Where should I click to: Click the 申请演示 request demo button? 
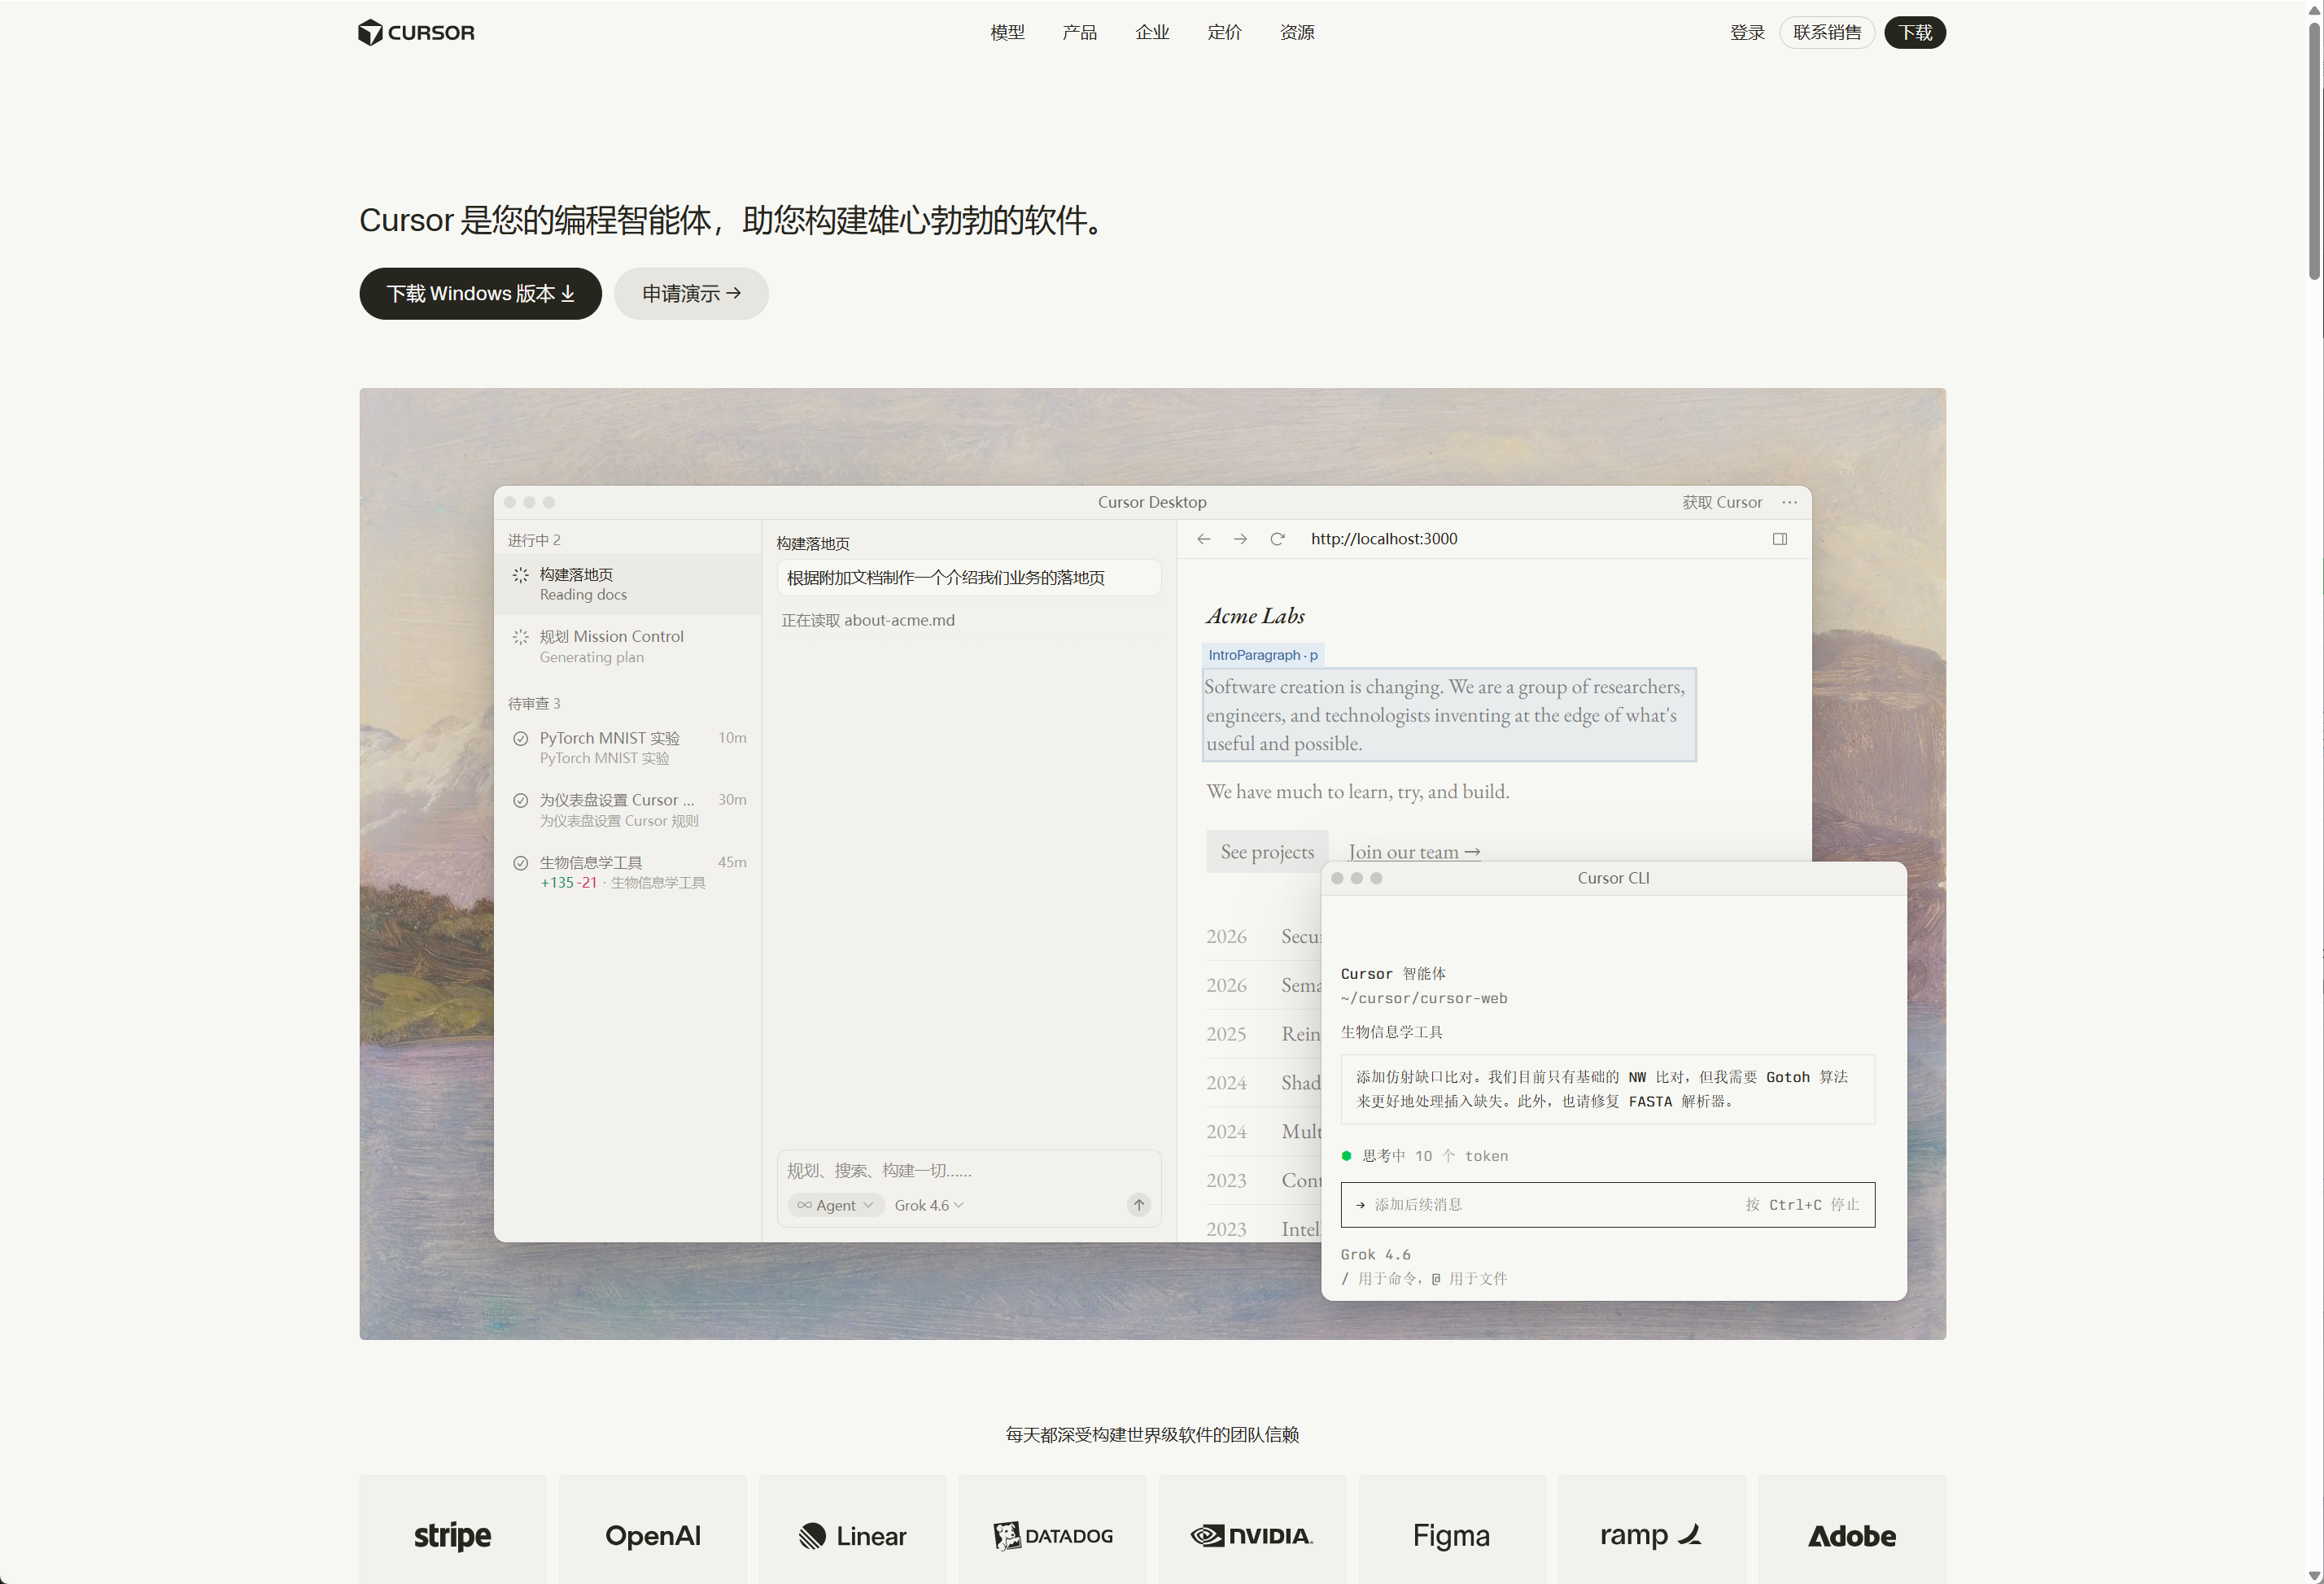(691, 294)
